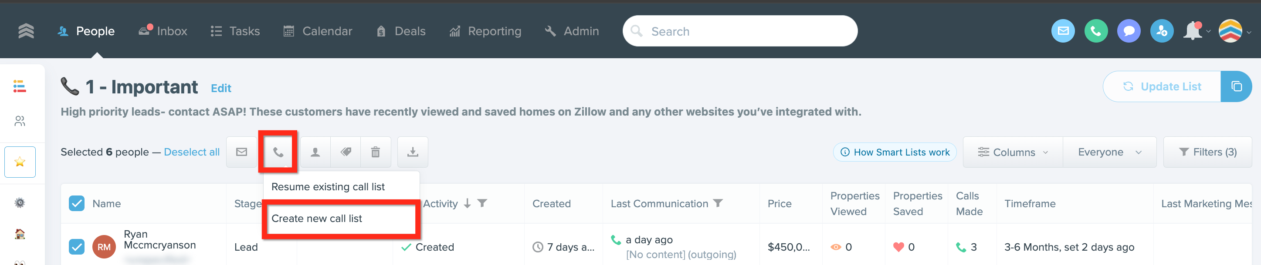Click the bulk email envelope icon

[x=241, y=152]
